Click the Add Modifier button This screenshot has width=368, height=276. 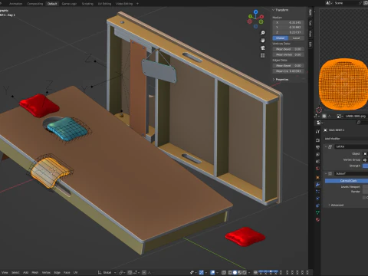tap(347, 139)
